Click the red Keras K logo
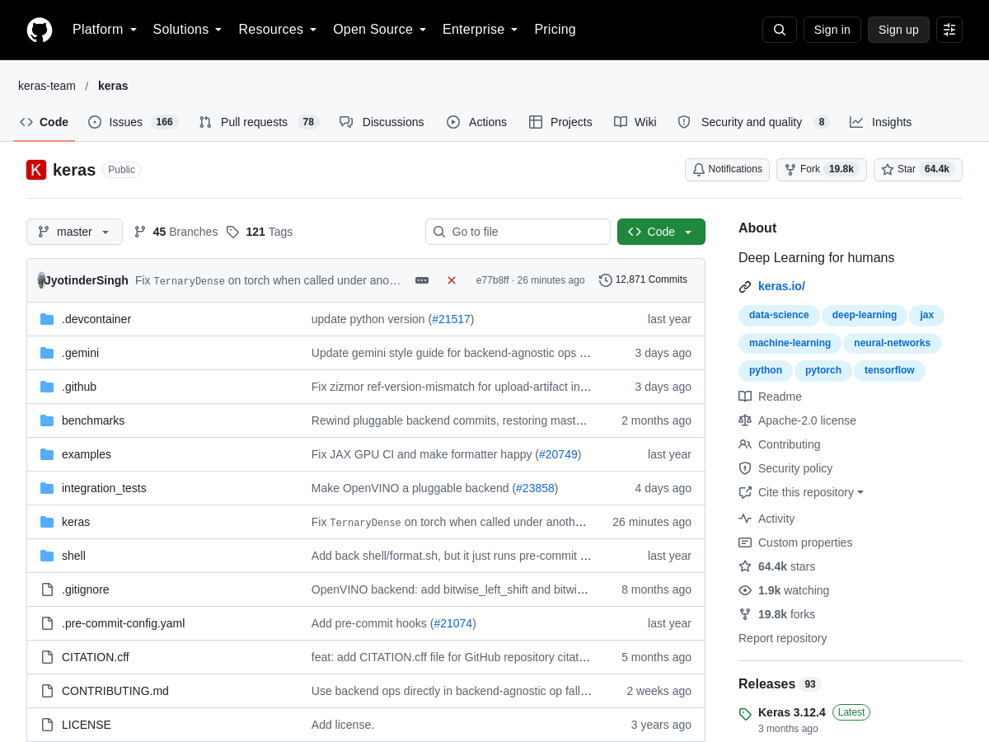Image resolution: width=989 pixels, height=742 pixels. click(36, 170)
